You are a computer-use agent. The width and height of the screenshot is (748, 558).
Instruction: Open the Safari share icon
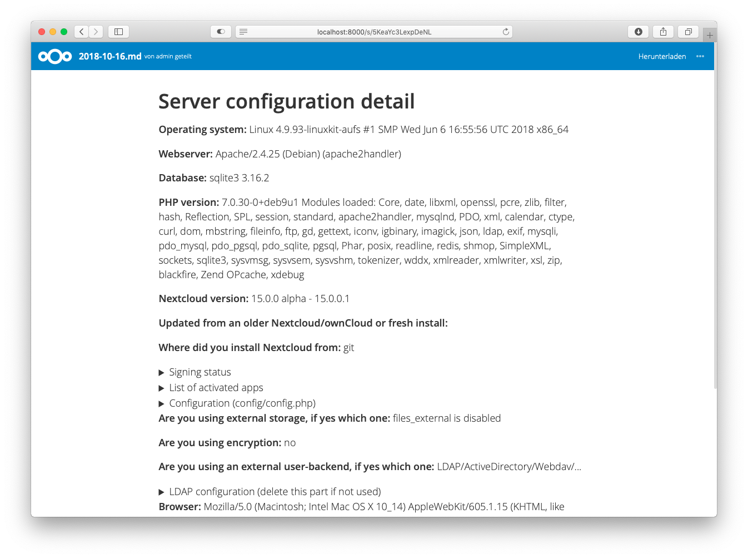click(x=663, y=32)
